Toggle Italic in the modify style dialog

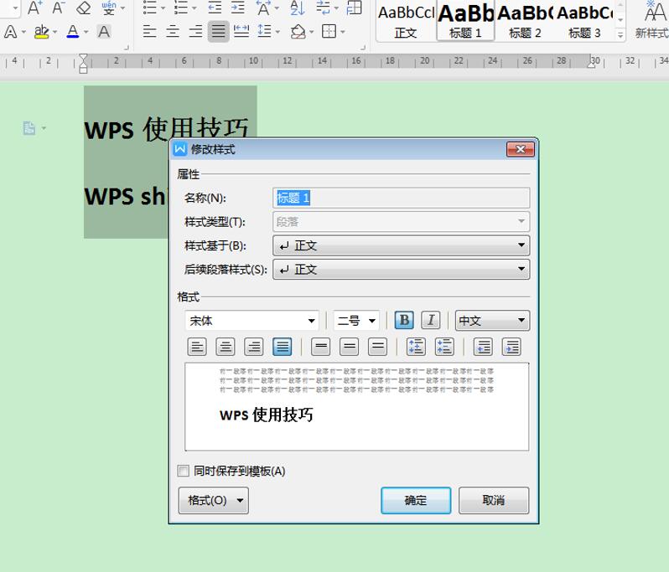click(431, 320)
